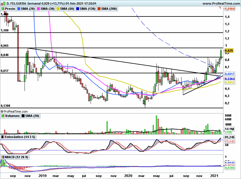Click the red 73,143 stochastic value label
The height and width of the screenshot is (179, 241).
pyautogui.click(x=230, y=141)
